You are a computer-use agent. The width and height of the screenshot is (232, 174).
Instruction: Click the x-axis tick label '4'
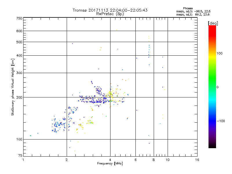click(x=110, y=160)
